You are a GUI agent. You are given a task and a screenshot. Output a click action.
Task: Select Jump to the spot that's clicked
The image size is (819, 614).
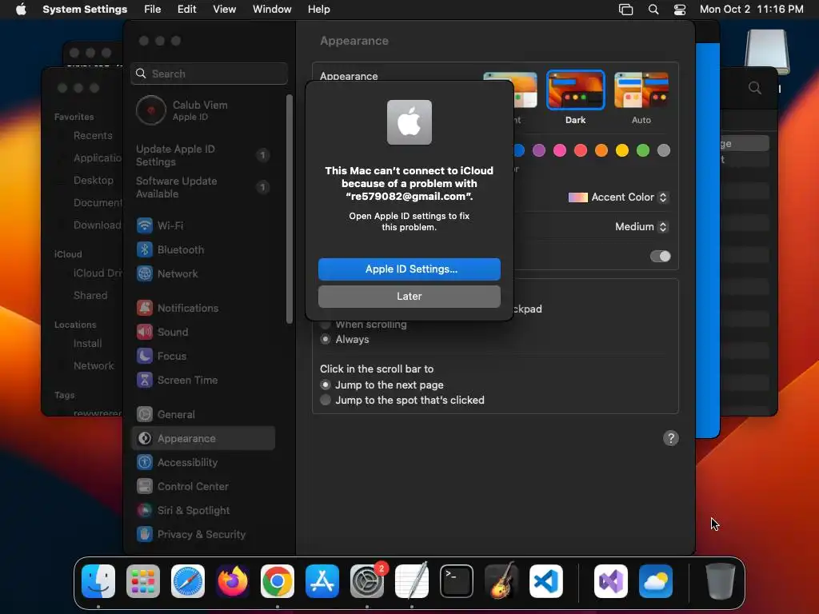[326, 400]
